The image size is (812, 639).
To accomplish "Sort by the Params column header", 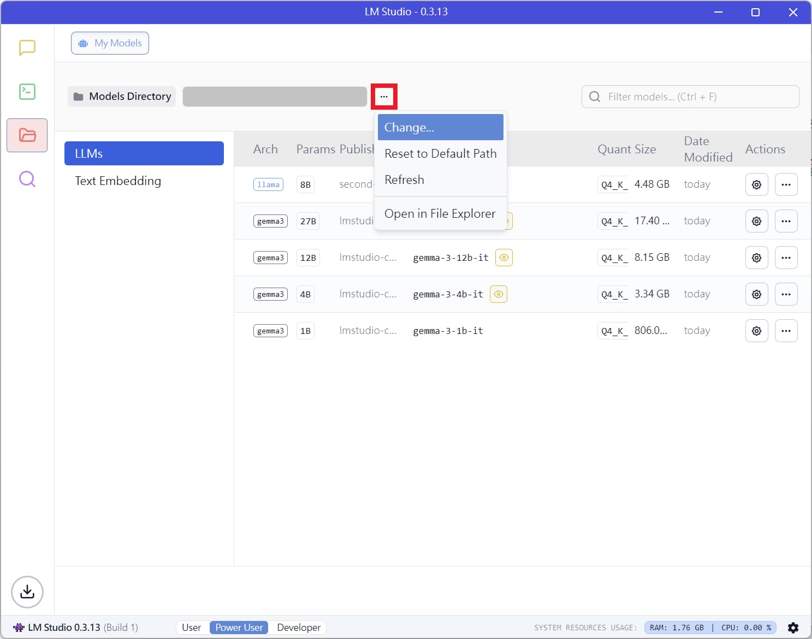I will [x=316, y=149].
